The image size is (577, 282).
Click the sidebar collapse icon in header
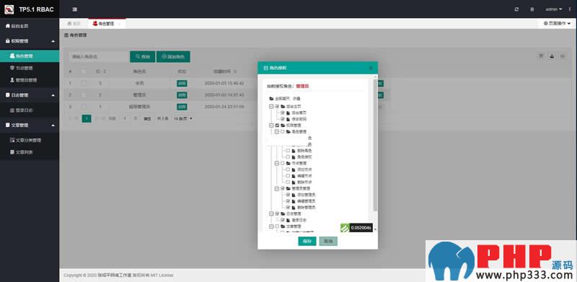[x=75, y=9]
